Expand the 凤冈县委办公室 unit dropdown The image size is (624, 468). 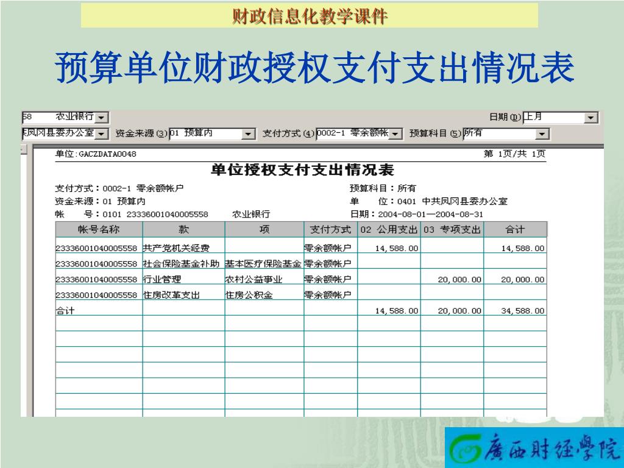[x=102, y=134]
